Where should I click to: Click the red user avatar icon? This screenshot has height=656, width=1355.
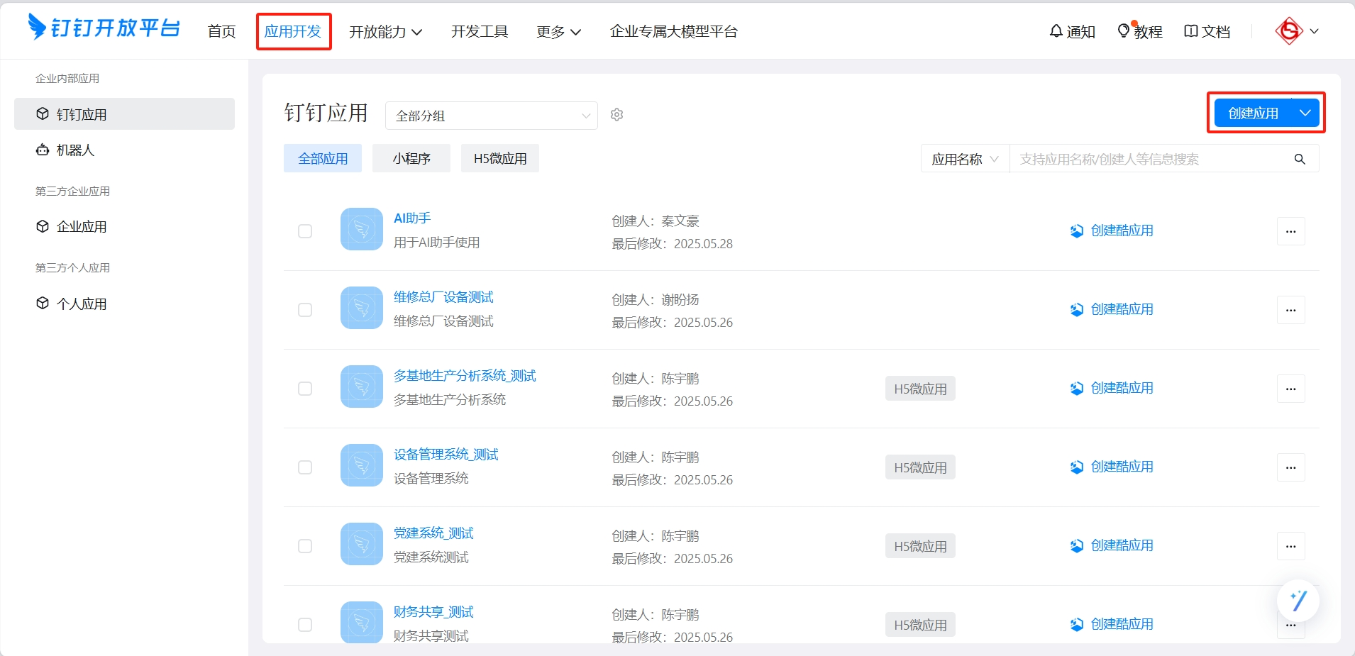coord(1288,31)
